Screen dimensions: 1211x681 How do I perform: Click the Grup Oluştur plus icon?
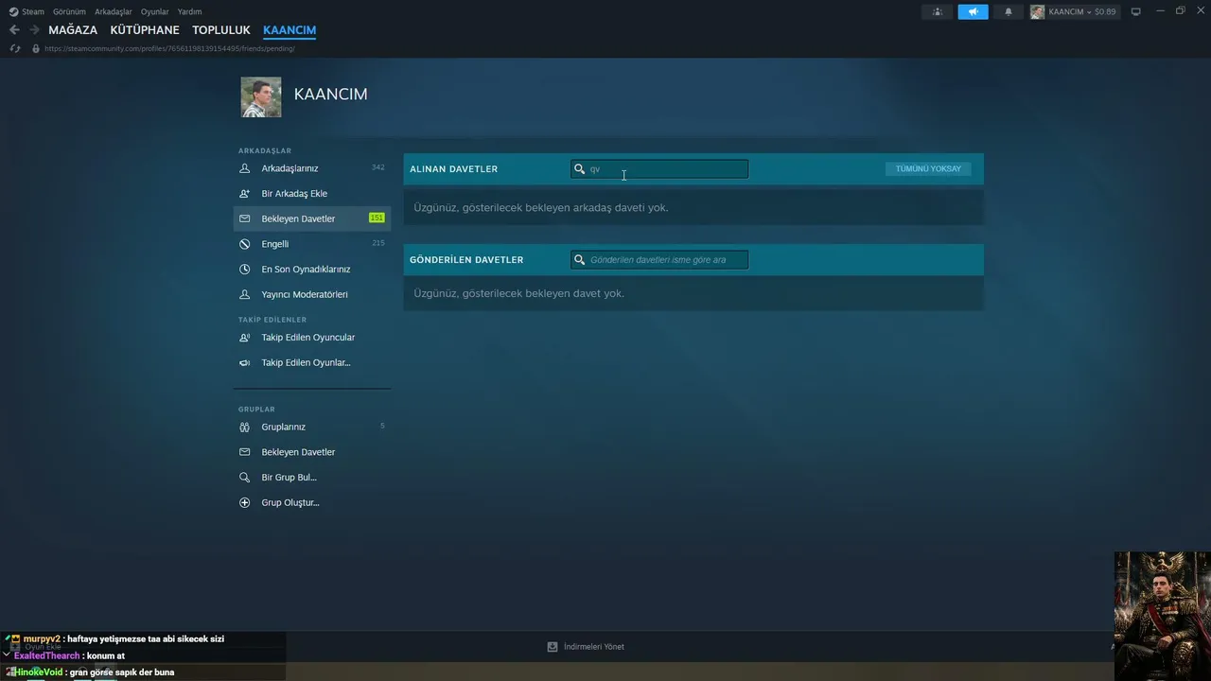pyautogui.click(x=245, y=502)
